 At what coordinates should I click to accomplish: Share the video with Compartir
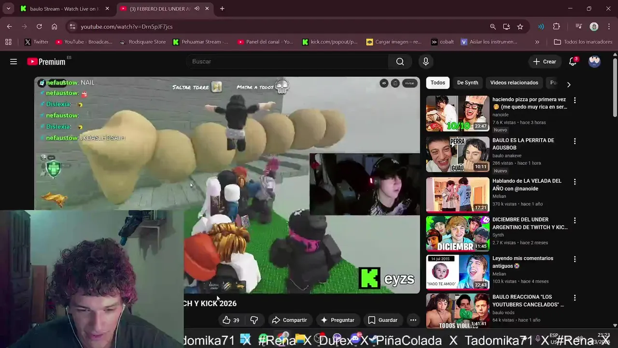289,320
